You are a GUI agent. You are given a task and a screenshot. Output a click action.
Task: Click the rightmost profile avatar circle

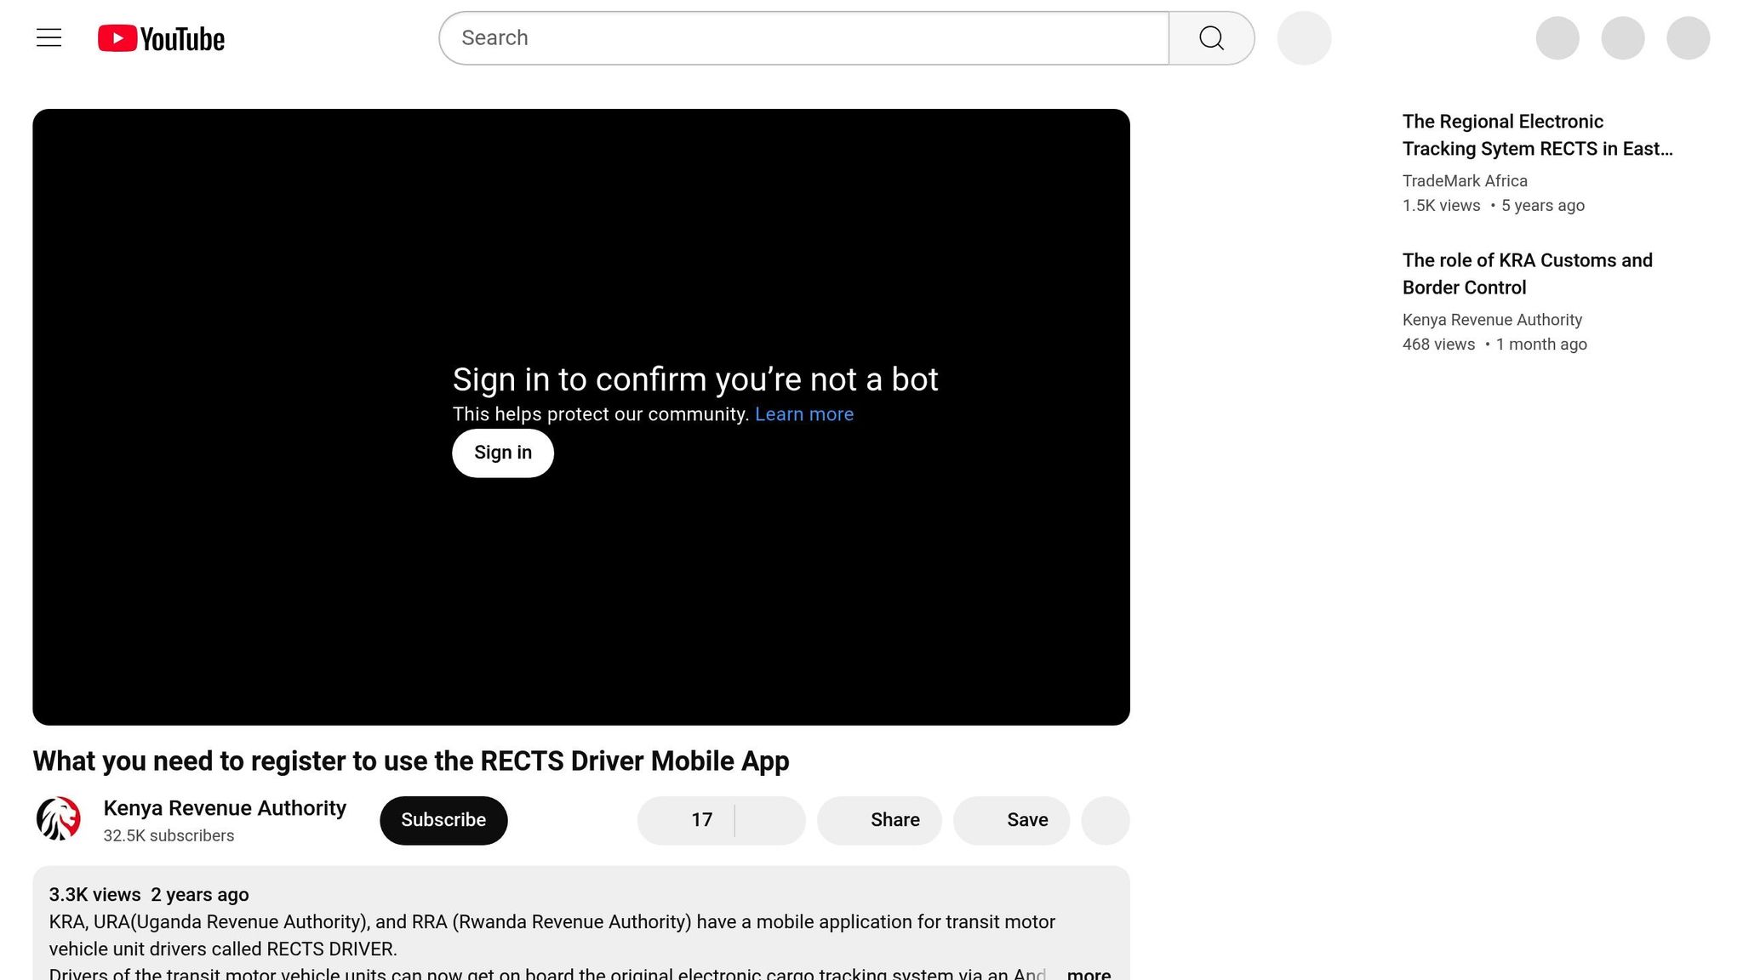tap(1687, 37)
